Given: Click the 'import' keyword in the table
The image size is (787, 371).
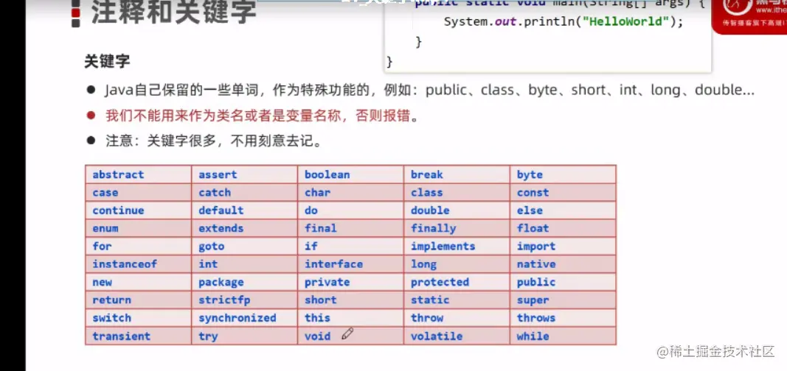Looking at the screenshot, I should point(536,247).
